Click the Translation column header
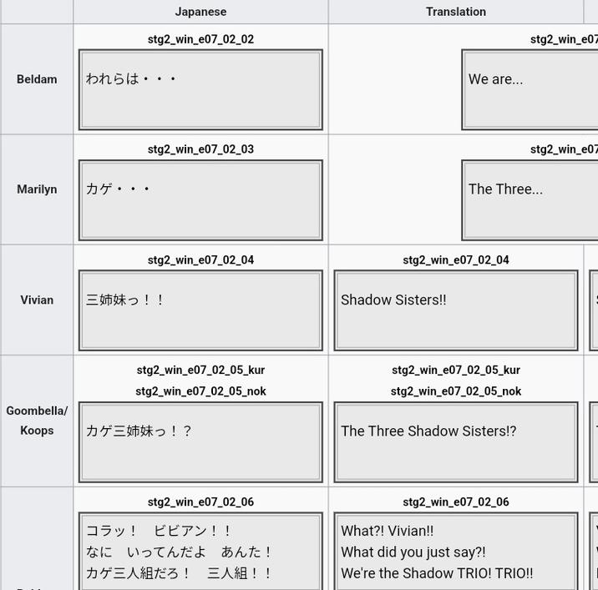This screenshot has width=598, height=590. tap(456, 12)
